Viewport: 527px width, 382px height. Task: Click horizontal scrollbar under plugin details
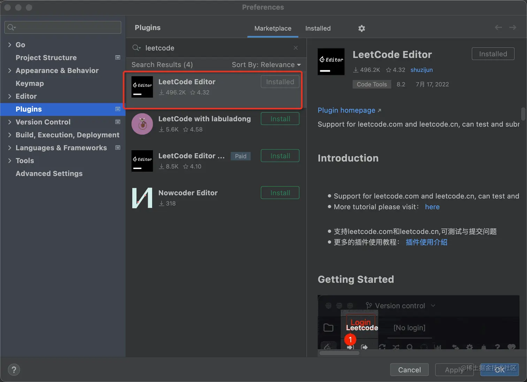(x=339, y=353)
